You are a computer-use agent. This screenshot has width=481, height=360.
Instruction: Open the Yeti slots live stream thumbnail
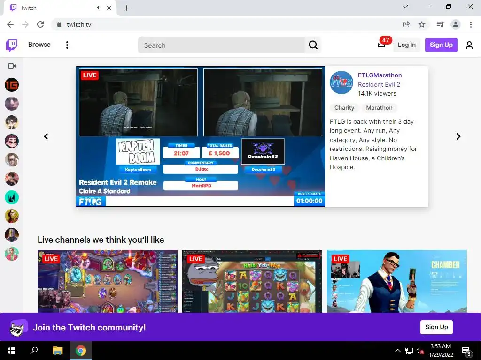coord(252,281)
